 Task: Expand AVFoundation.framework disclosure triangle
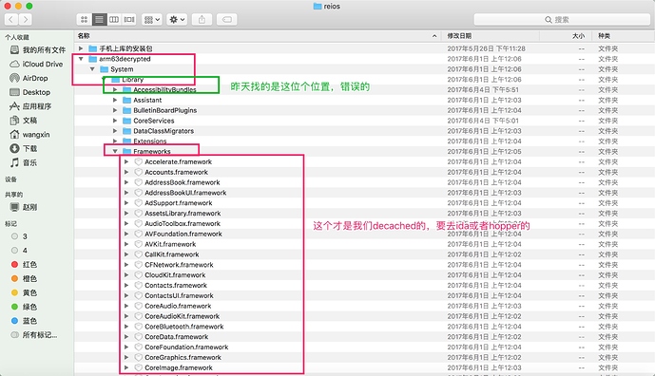tap(126, 234)
